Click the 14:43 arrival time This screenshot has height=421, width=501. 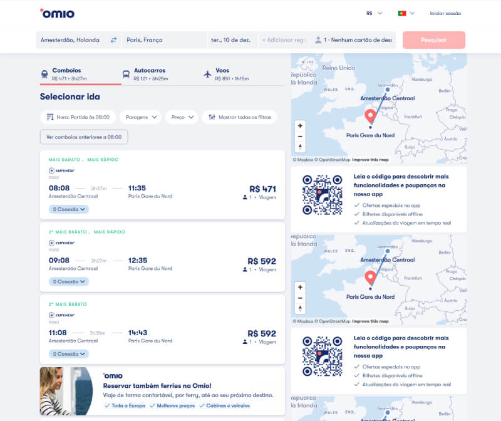coord(138,333)
